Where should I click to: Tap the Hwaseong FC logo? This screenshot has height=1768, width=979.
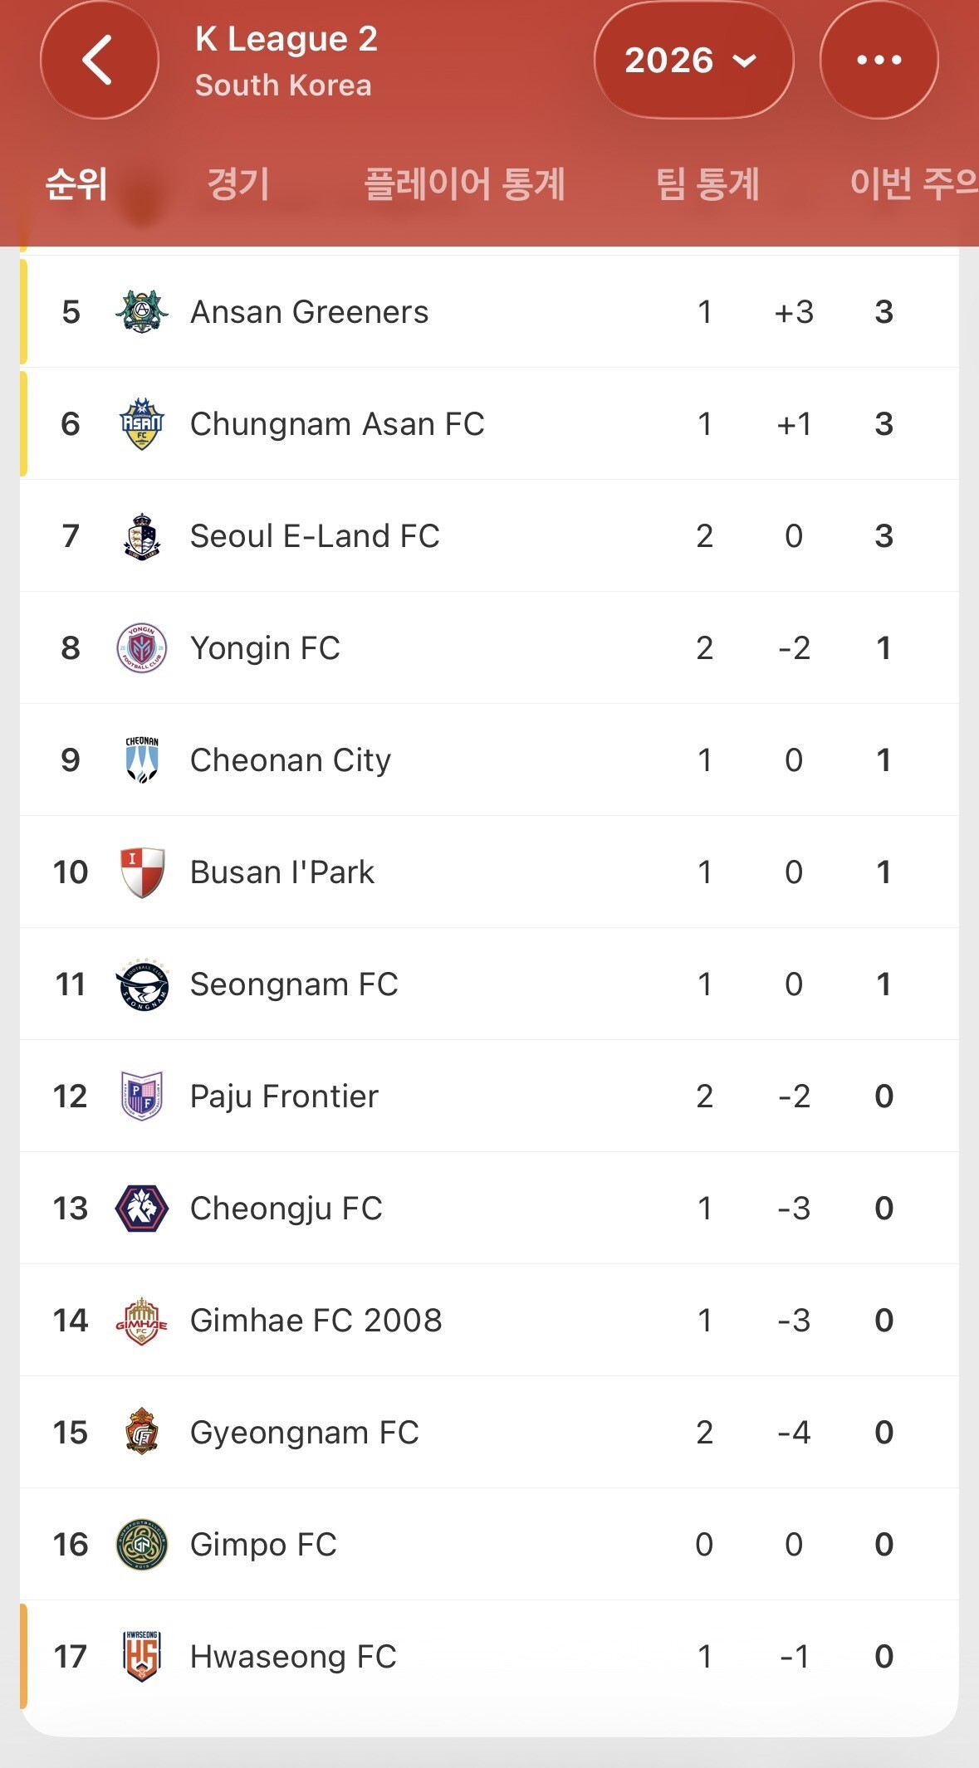(x=142, y=1657)
